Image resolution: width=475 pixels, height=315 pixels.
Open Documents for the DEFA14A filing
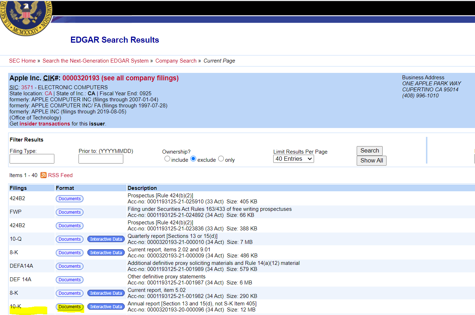click(x=70, y=266)
